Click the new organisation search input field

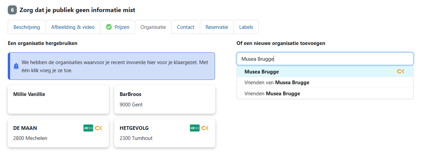[325, 59]
